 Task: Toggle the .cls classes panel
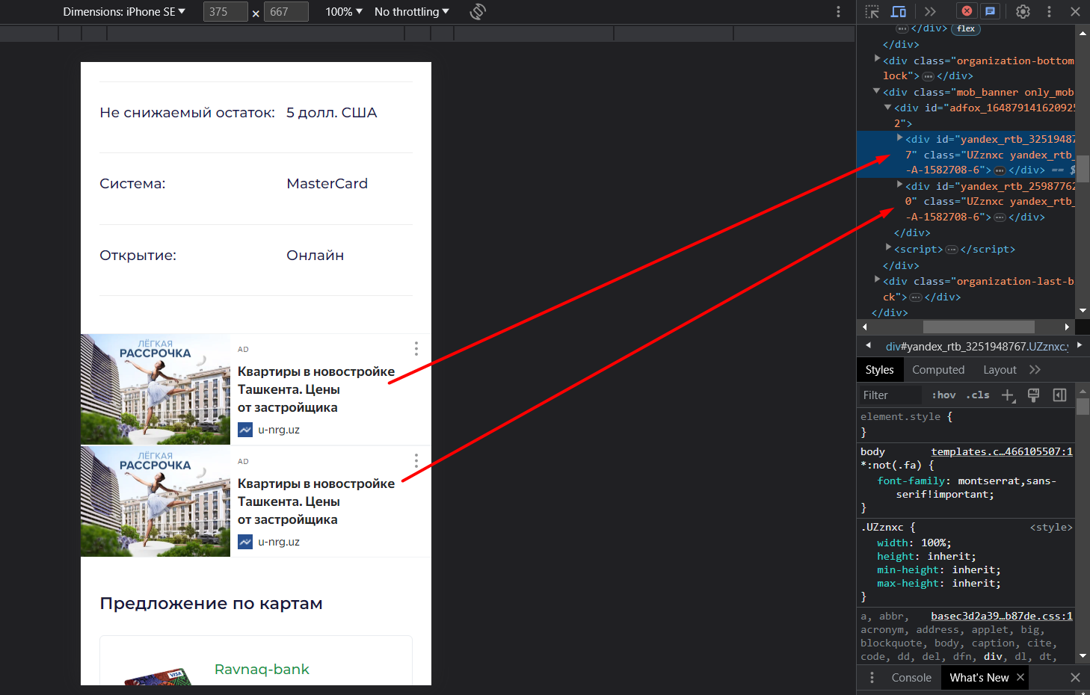click(x=978, y=395)
